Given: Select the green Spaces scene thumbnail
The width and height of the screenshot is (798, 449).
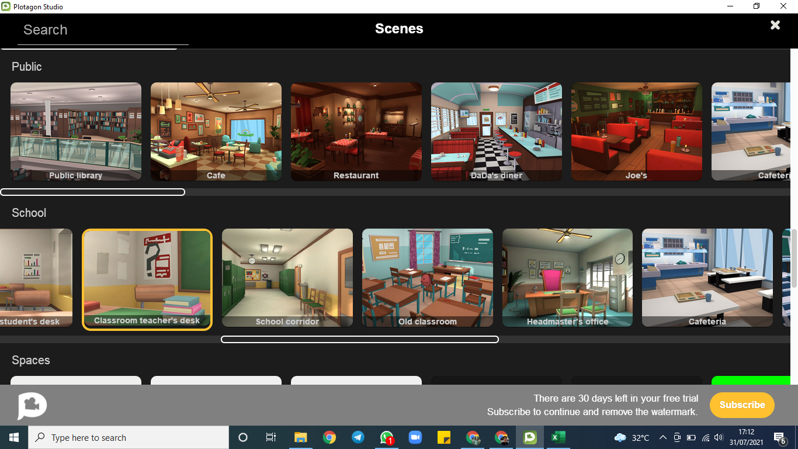Looking at the screenshot, I should 751,381.
